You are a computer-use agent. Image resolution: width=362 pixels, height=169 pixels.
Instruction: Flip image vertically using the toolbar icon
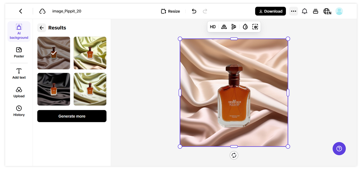[x=234, y=27]
